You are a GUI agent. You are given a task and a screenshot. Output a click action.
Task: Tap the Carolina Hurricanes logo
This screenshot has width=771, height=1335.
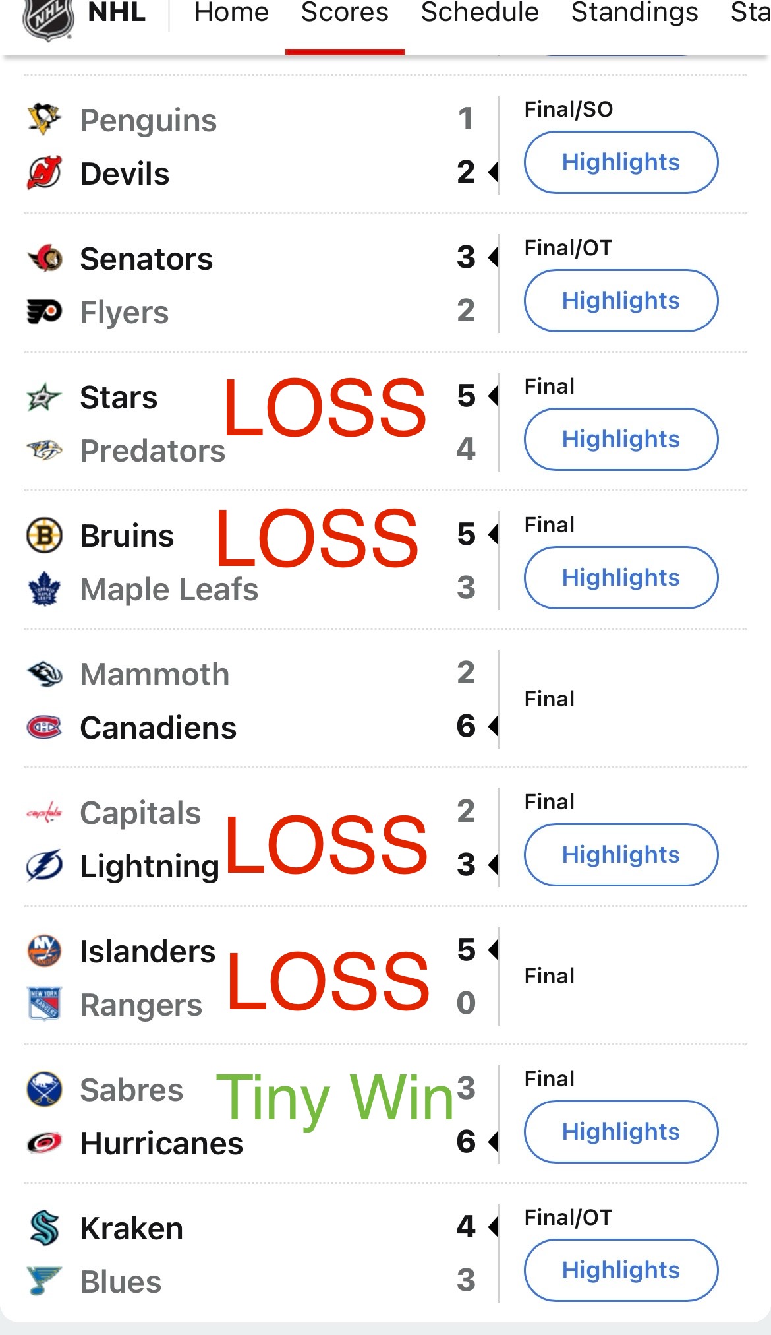(x=44, y=1142)
